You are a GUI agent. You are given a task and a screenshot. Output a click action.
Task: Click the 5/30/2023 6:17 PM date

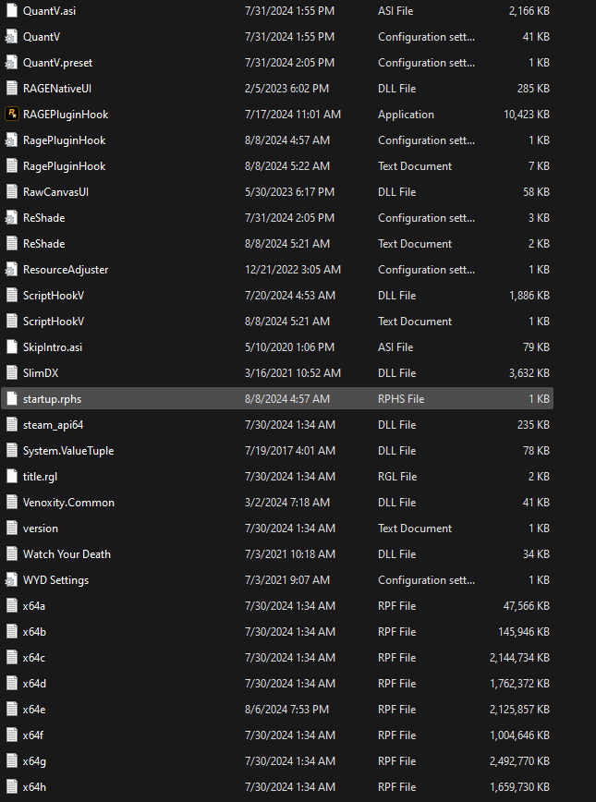pos(289,192)
